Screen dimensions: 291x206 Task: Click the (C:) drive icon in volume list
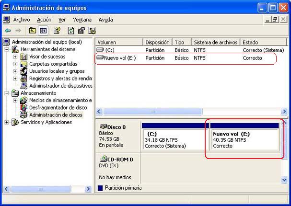pyautogui.click(x=100, y=50)
